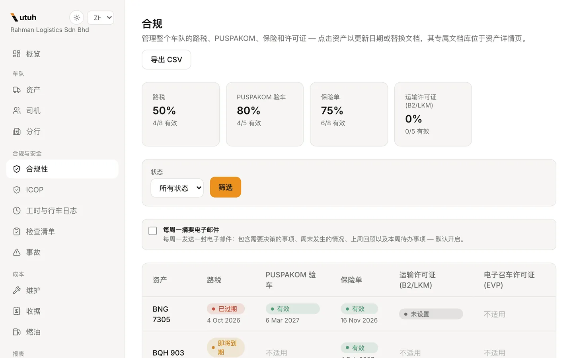Image resolution: width=573 pixels, height=358 pixels.
Task: Open ICOP via the shield icon
Action: point(17,190)
